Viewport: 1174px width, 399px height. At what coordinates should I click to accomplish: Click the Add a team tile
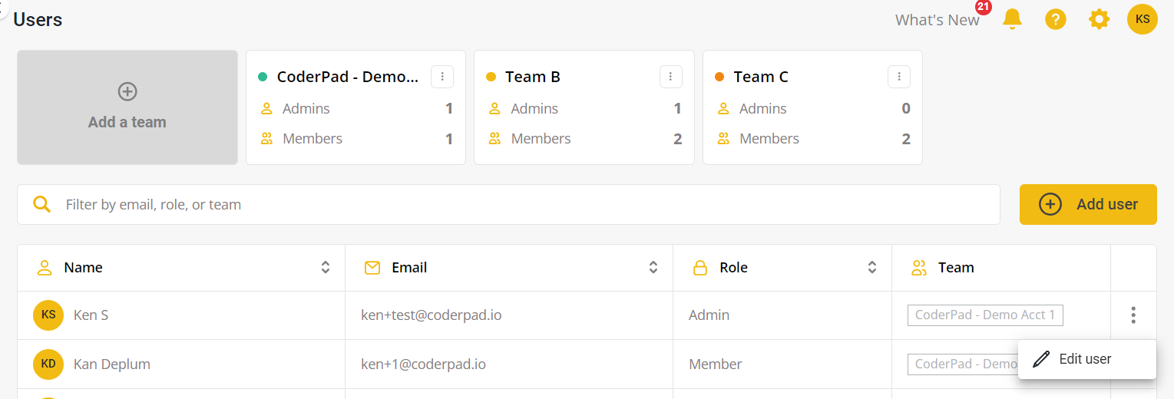(x=127, y=107)
